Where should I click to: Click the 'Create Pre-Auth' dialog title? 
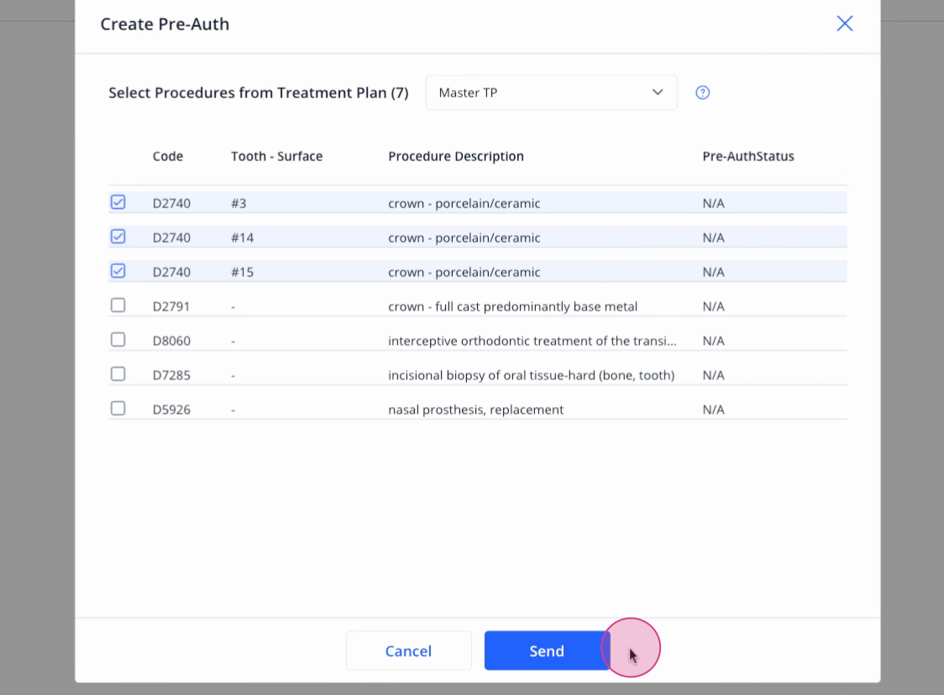tap(165, 24)
